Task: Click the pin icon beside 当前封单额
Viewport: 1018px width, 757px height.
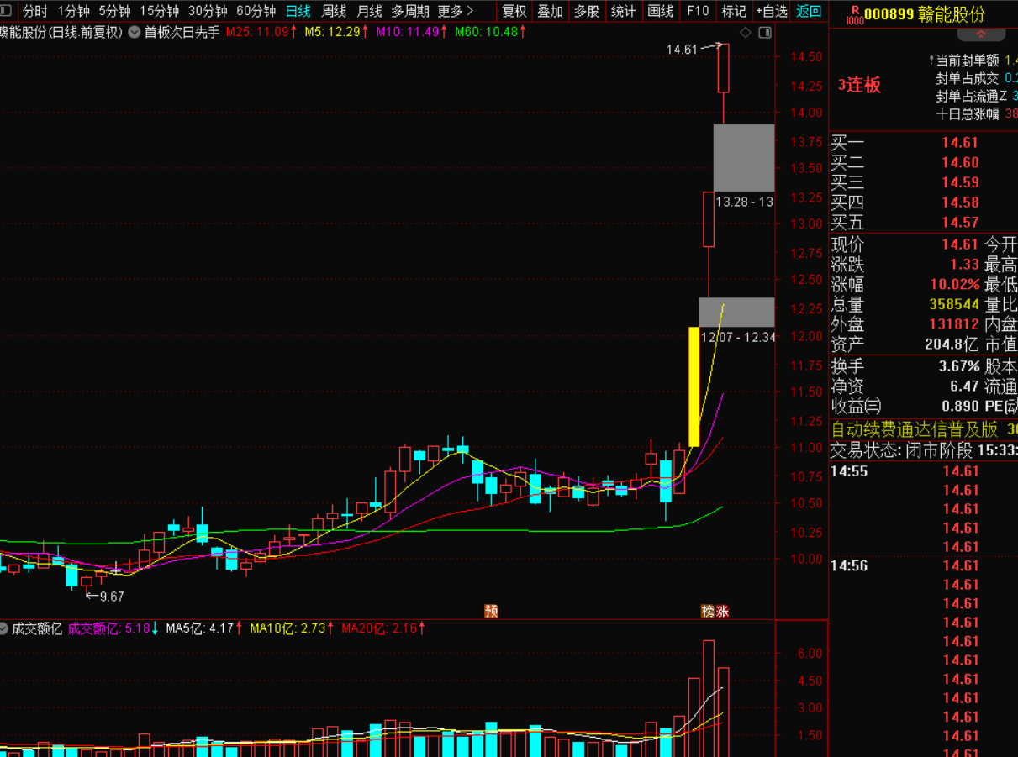Action: click(x=931, y=60)
